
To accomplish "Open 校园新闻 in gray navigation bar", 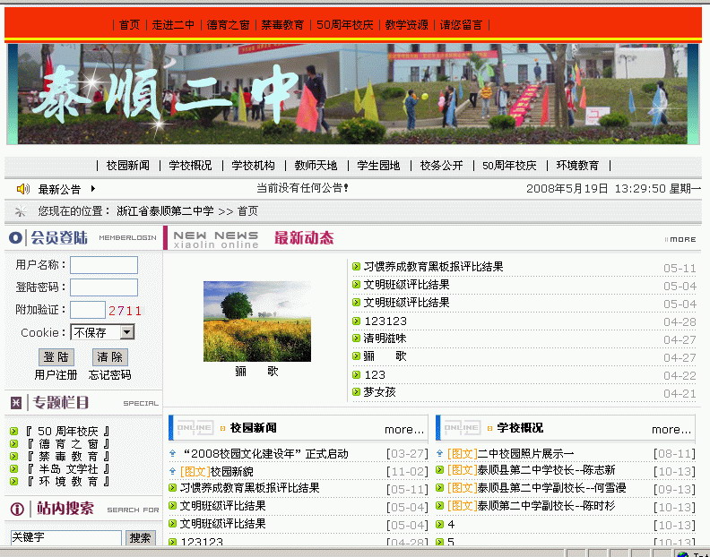I will [x=128, y=166].
